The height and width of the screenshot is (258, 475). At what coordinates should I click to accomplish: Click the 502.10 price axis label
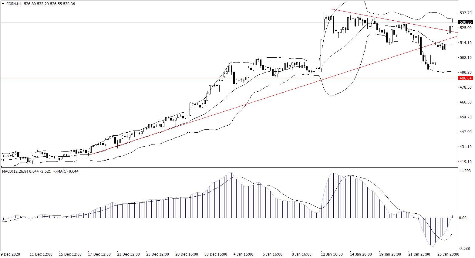click(466, 58)
